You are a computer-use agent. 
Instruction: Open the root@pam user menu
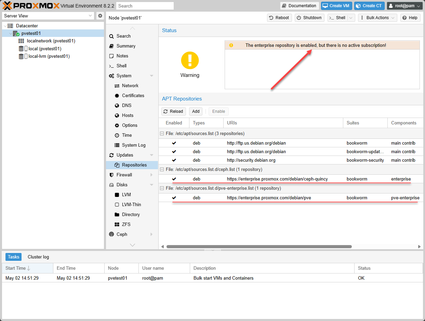click(x=405, y=6)
